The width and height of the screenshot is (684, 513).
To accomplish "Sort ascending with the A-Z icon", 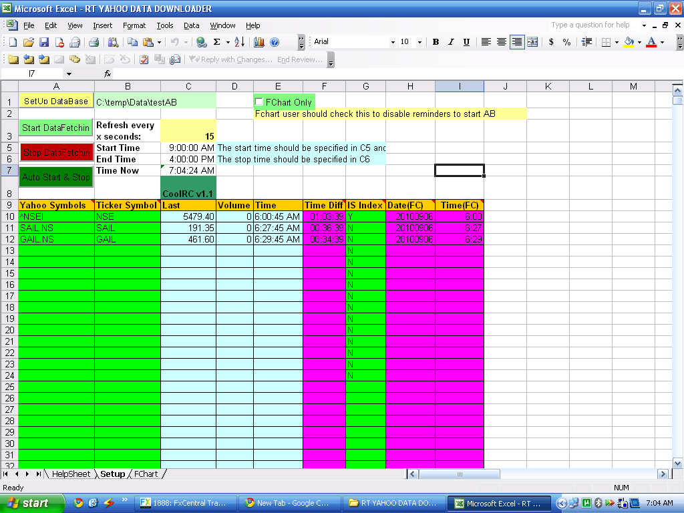I will tap(240, 42).
